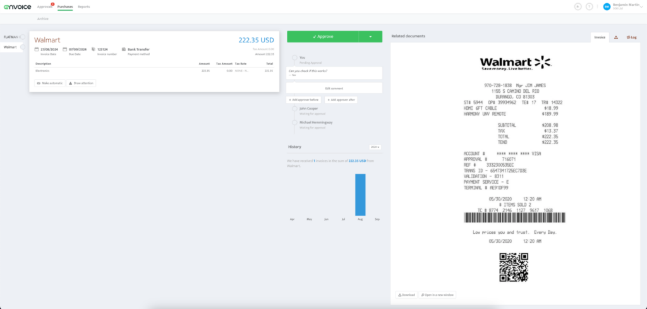
Task: Click the Related documents heading
Action: [408, 36]
